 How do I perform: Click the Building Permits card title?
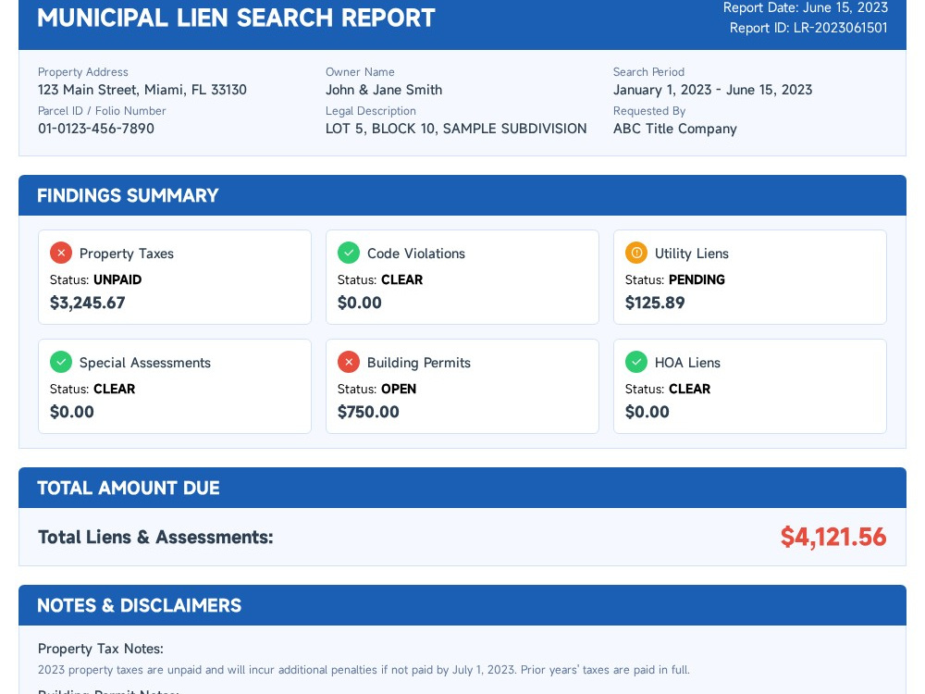419,363
